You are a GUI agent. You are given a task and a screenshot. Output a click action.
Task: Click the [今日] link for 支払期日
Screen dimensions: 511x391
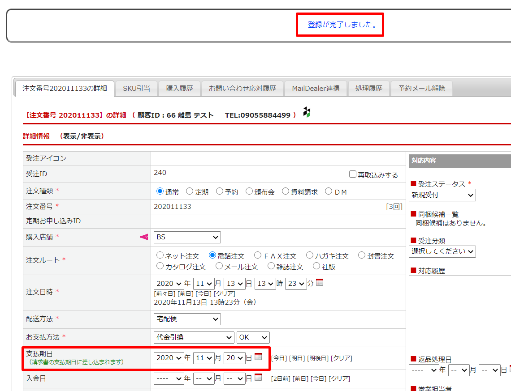coord(278,358)
